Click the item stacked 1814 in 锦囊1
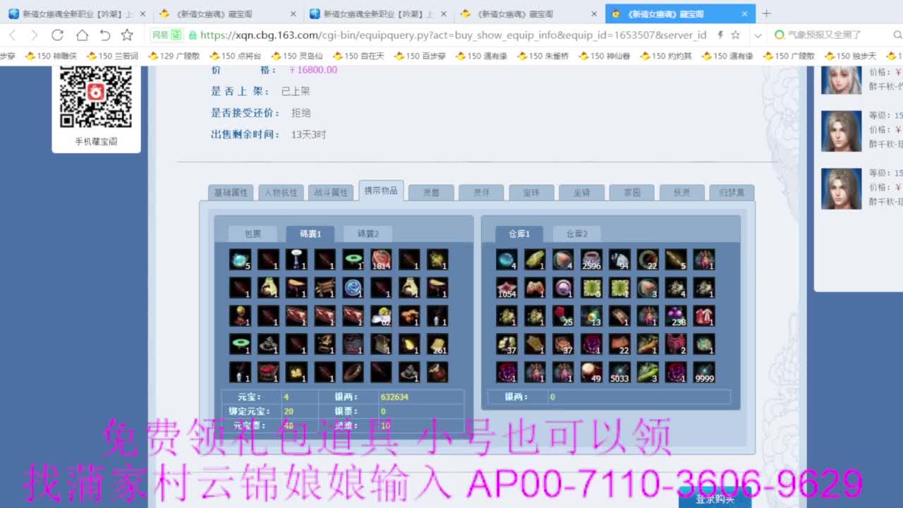 381,259
